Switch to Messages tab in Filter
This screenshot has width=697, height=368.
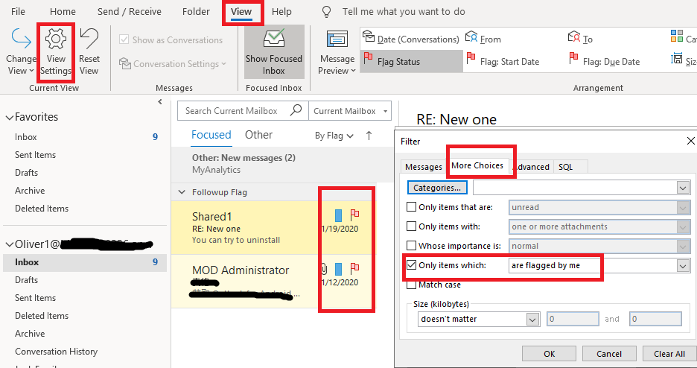424,167
